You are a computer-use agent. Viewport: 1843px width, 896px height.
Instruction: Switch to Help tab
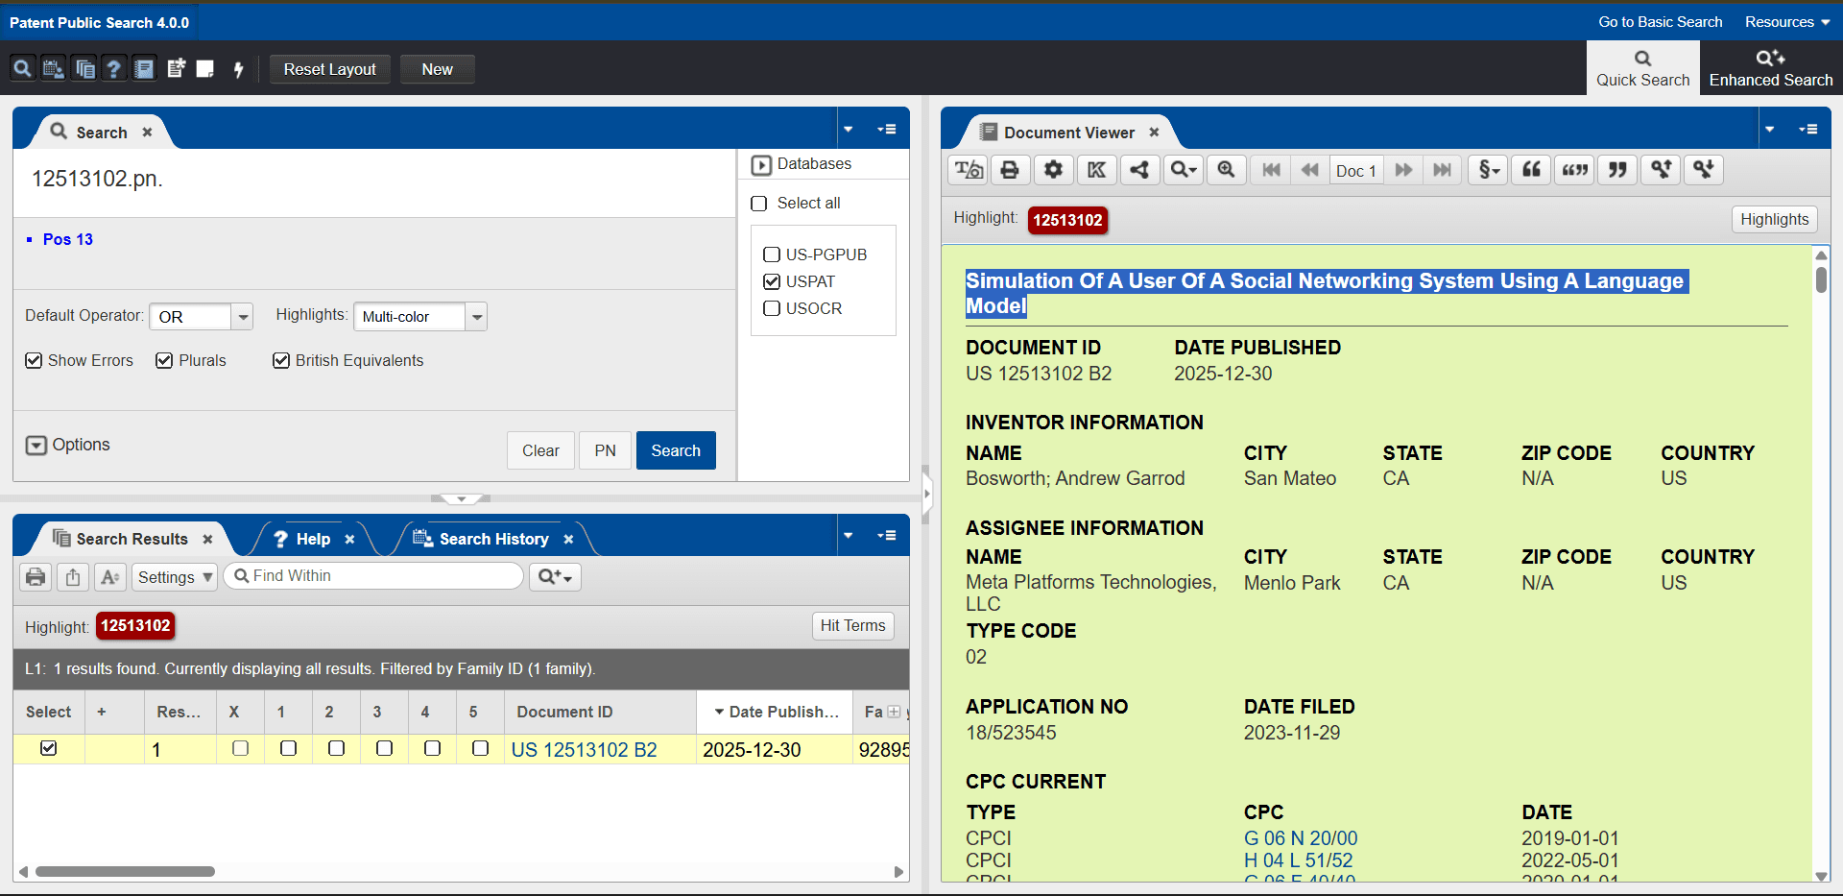click(312, 539)
